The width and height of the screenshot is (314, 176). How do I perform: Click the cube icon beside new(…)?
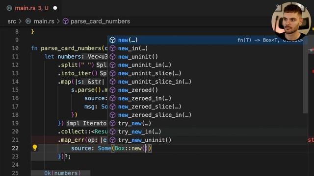coord(112,40)
